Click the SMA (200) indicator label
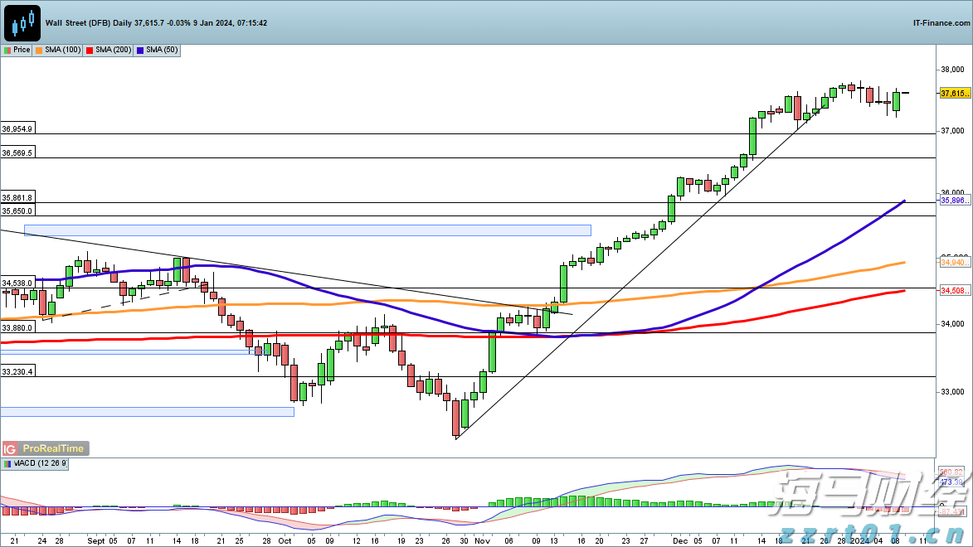The height and width of the screenshot is (547, 973). (114, 50)
